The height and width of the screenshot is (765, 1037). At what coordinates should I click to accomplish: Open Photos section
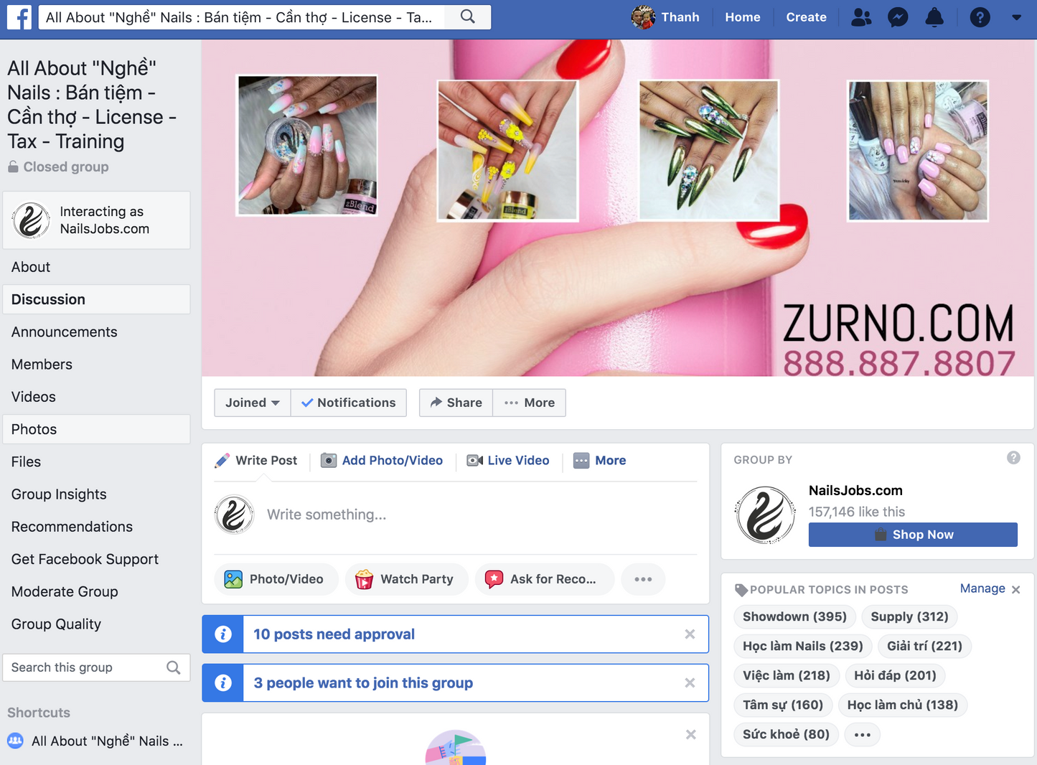coord(96,429)
